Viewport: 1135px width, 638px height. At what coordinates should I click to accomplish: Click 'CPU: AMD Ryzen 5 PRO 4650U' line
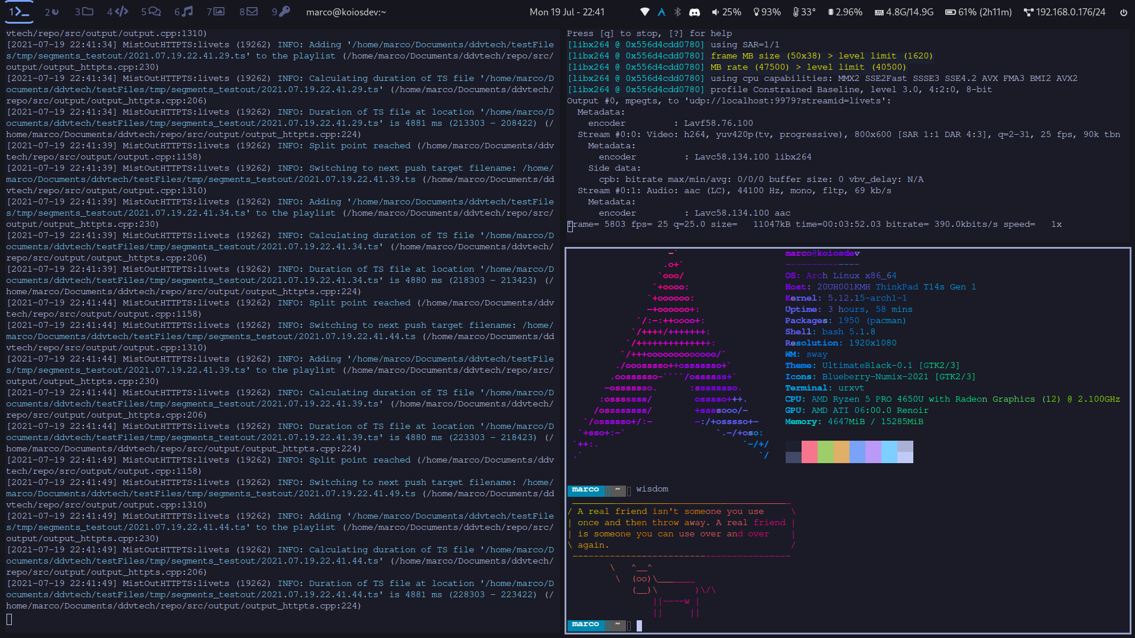click(952, 399)
